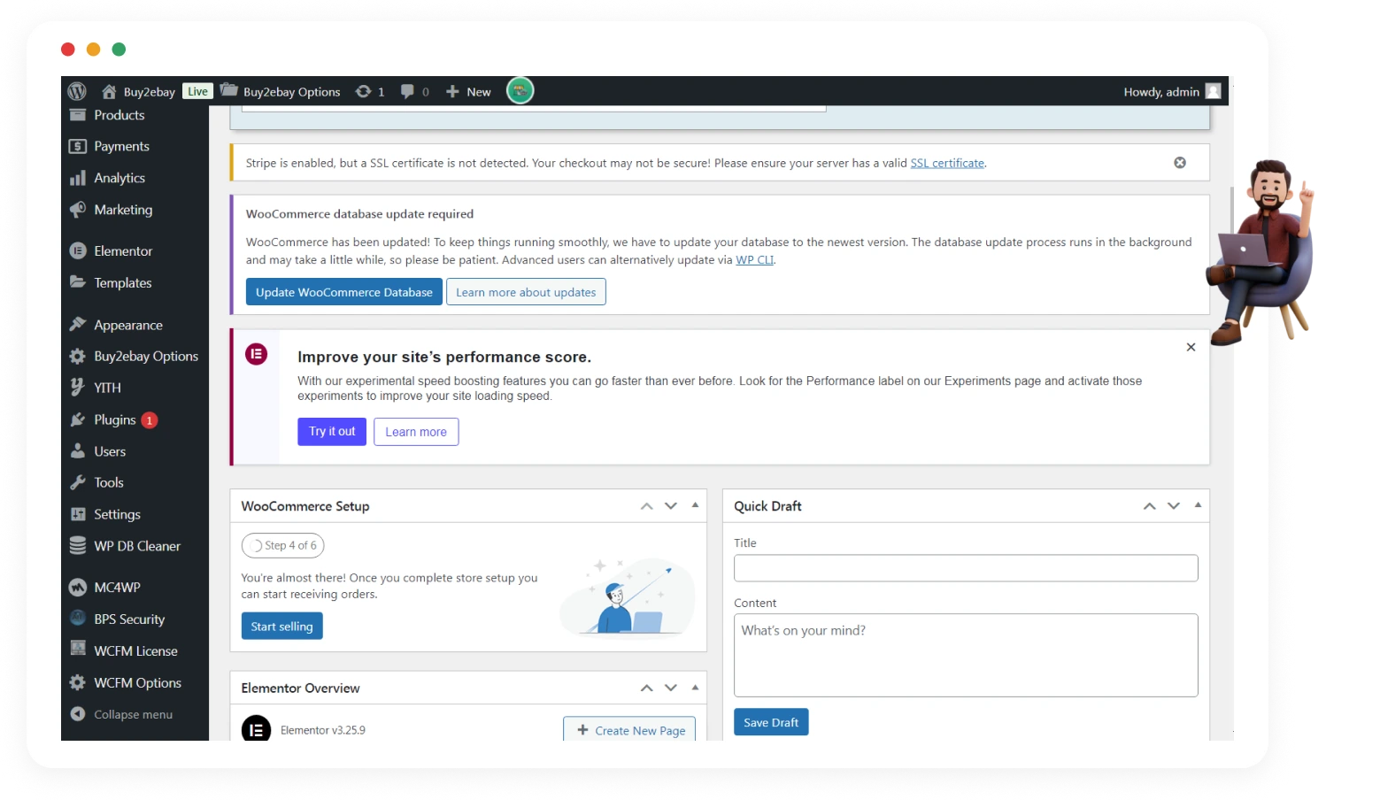The height and width of the screenshot is (800, 1380).
Task: Click the Elementor sidebar icon
Action: (x=78, y=251)
